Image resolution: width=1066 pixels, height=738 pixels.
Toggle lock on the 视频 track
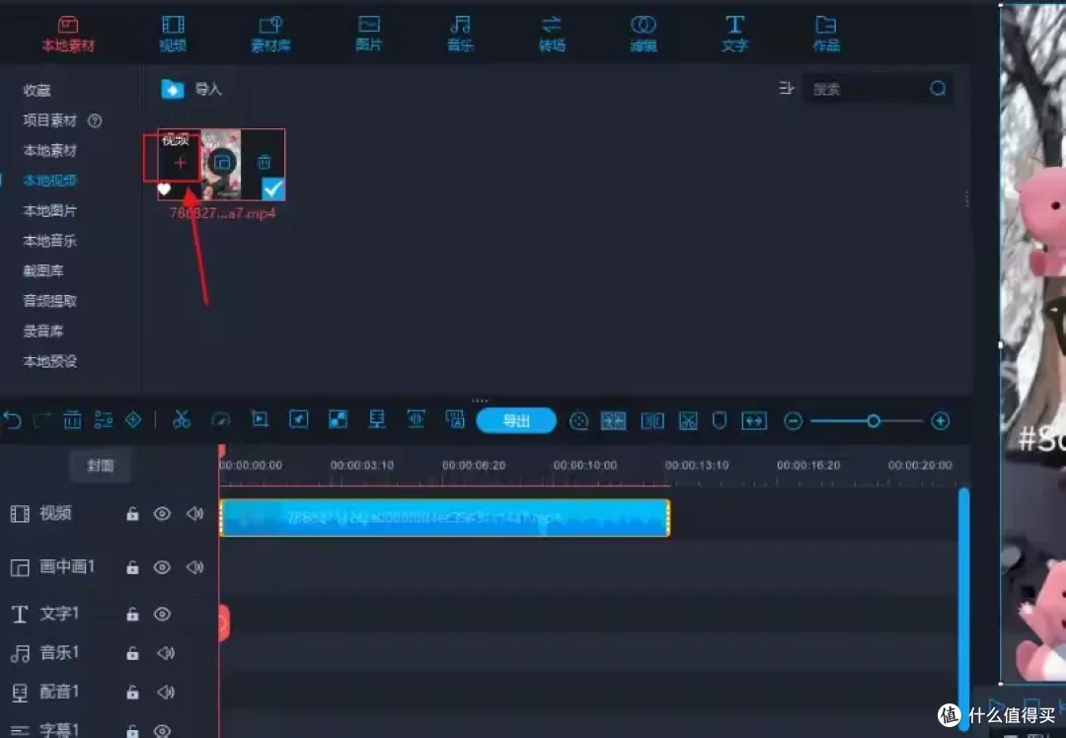point(132,514)
